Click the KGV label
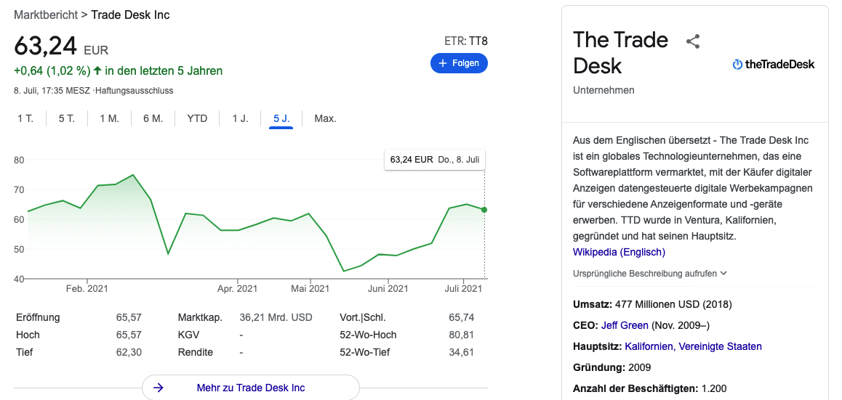 (x=188, y=335)
